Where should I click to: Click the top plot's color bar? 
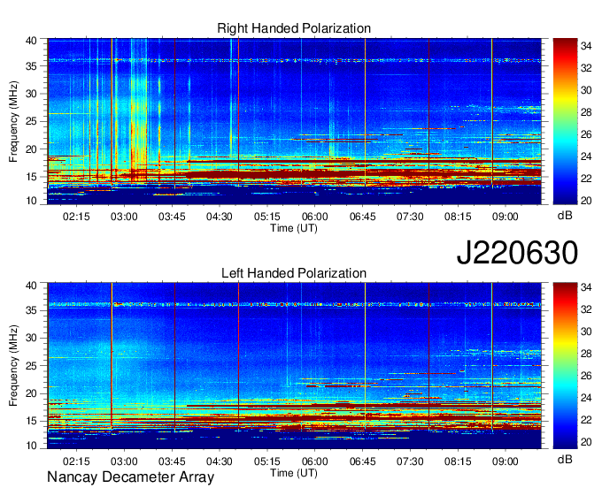(565, 121)
